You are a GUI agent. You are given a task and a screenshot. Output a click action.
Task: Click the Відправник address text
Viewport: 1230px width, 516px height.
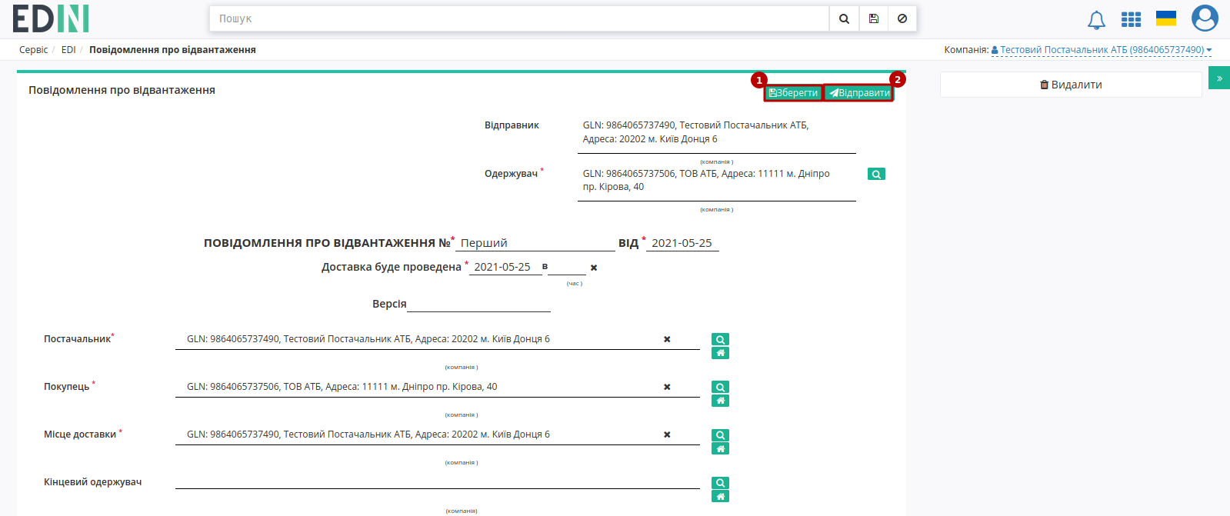(695, 132)
